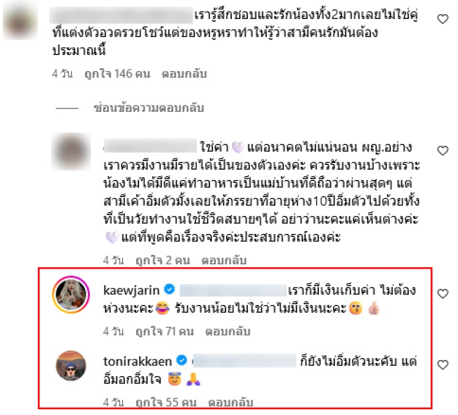This screenshot has width=458, height=415.
Task: View likes ถูกใจ 71 คน on kaewjarin's comment
Action: point(165,331)
